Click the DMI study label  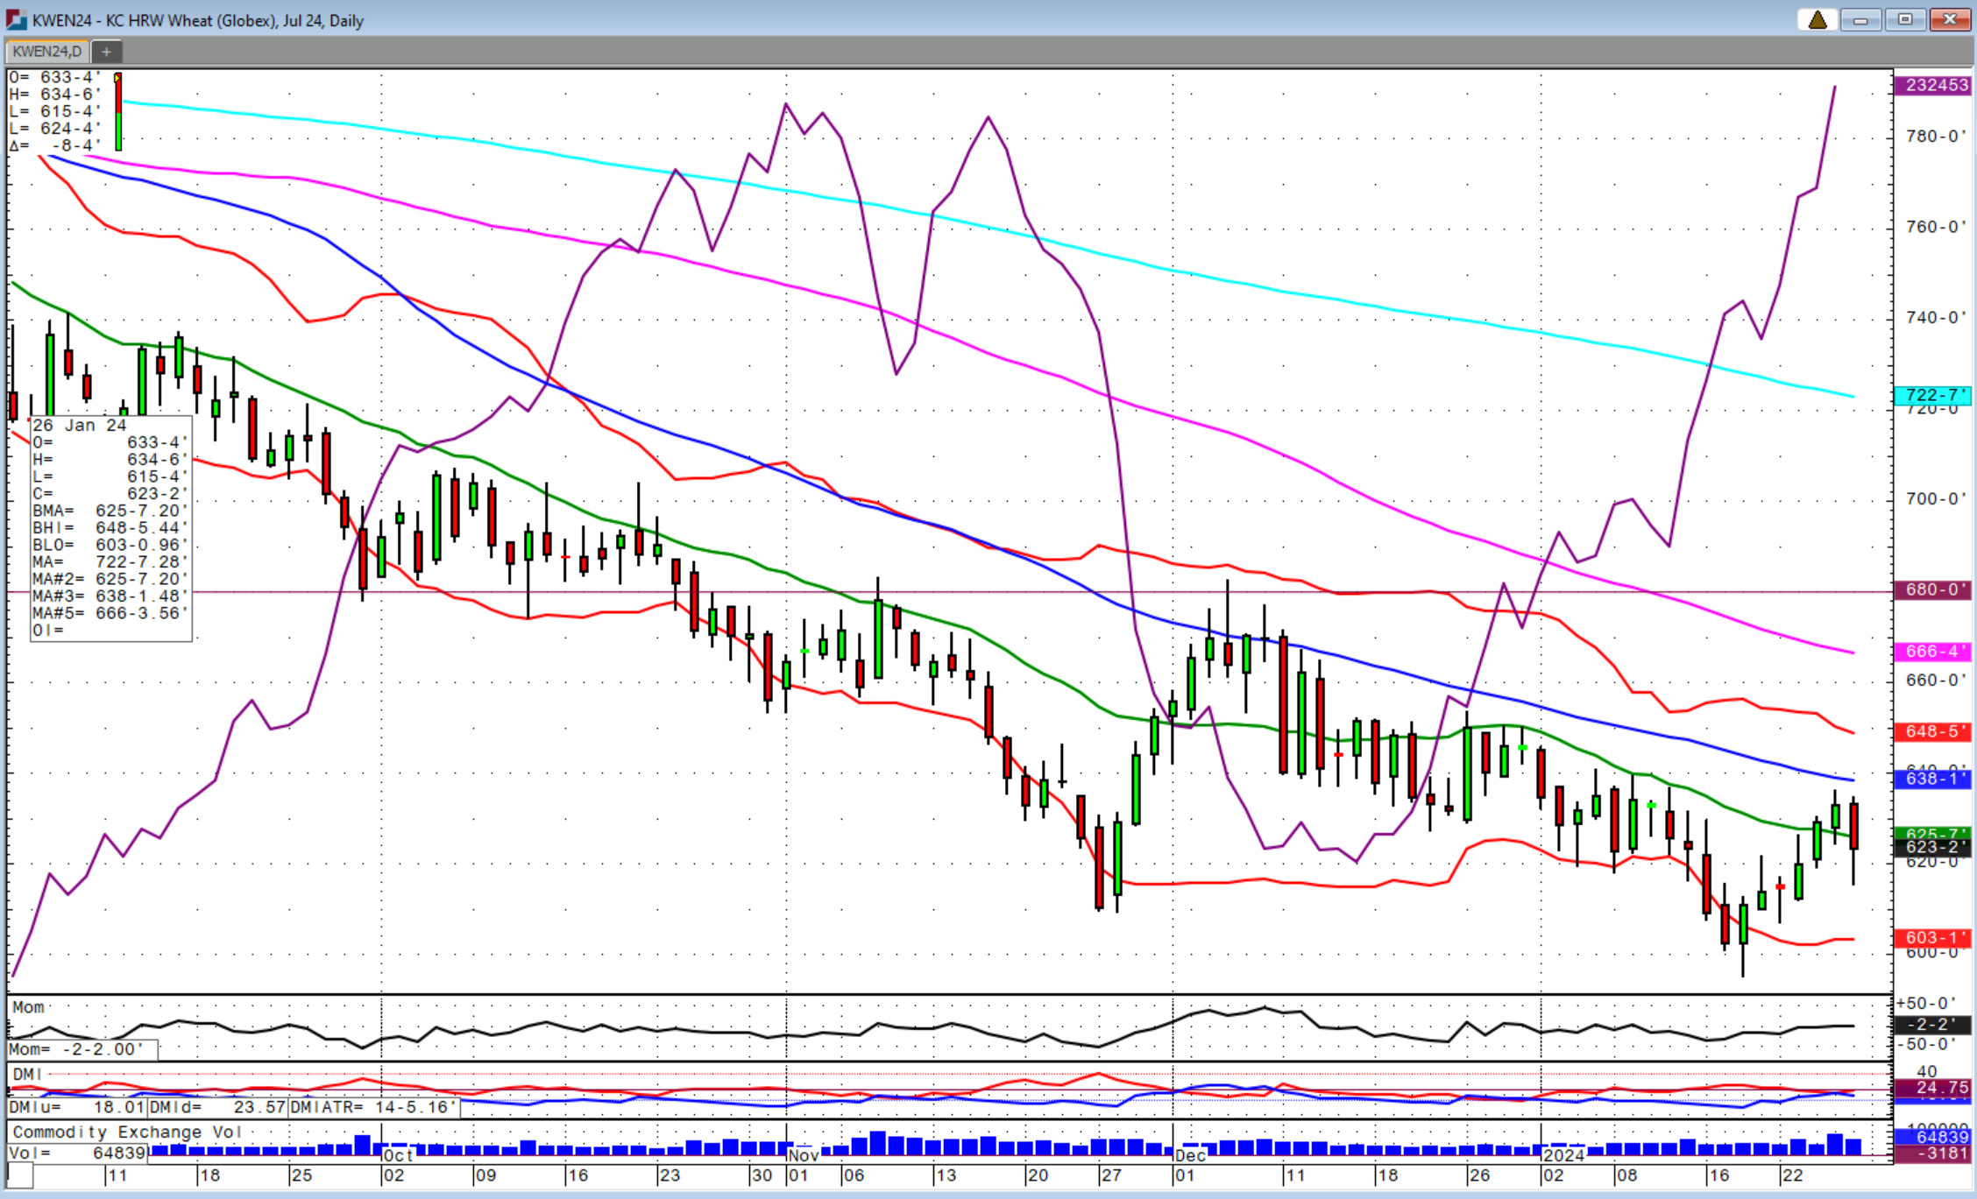[x=27, y=1074]
